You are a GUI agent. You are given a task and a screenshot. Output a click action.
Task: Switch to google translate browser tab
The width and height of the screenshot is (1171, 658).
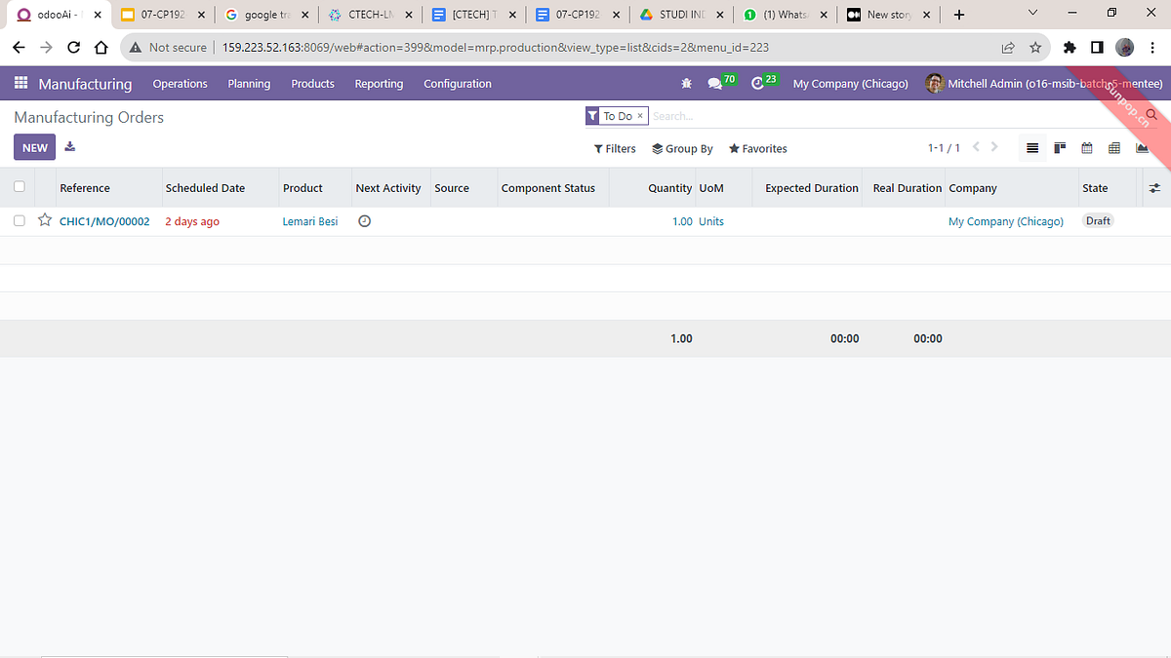click(x=264, y=15)
